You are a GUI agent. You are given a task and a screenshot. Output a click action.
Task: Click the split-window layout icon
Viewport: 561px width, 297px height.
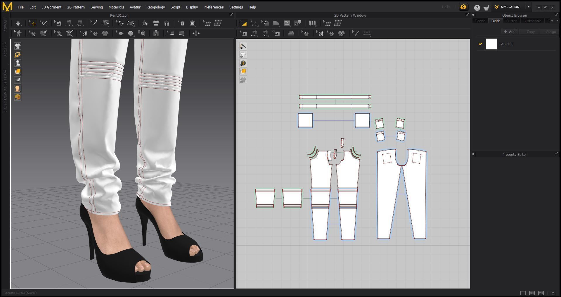523,293
